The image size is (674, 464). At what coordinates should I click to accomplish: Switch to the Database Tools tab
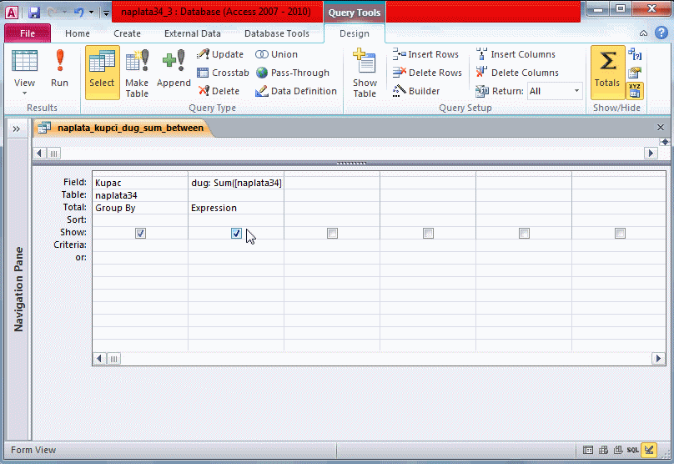pyautogui.click(x=276, y=33)
